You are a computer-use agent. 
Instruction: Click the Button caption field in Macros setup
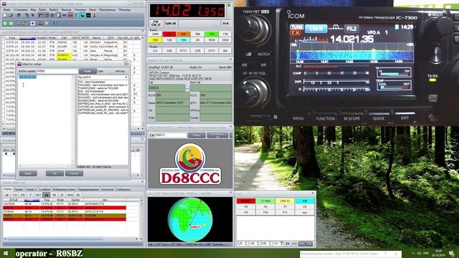[57, 71]
